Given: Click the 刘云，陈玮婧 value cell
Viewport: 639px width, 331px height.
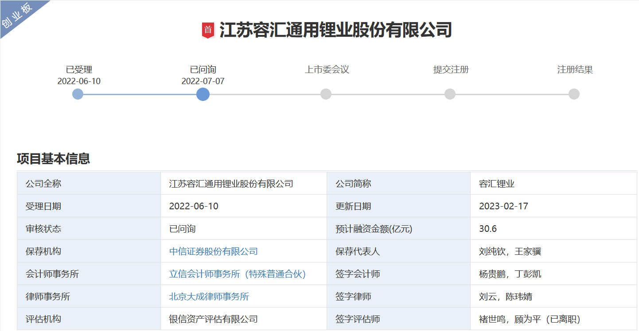Looking at the screenshot, I should point(553,296).
